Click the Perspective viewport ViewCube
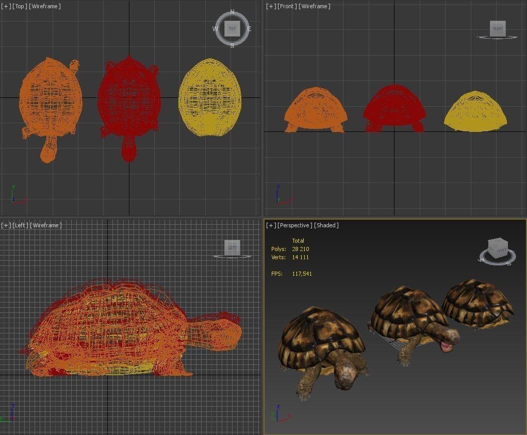Image resolution: width=527 pixels, height=435 pixels. (498, 248)
